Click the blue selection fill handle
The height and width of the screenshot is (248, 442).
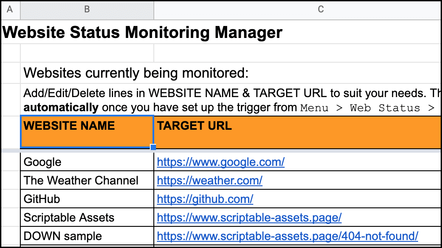(153, 147)
